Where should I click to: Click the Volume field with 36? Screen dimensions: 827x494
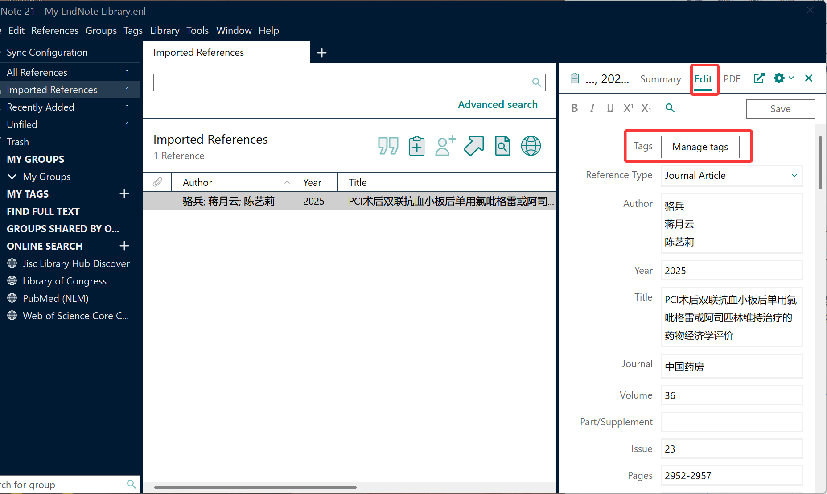click(x=732, y=395)
